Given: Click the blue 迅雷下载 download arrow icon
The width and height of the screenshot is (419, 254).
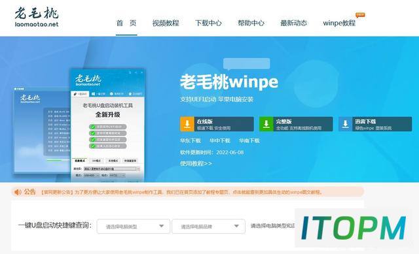Looking at the screenshot, I should (x=345, y=124).
